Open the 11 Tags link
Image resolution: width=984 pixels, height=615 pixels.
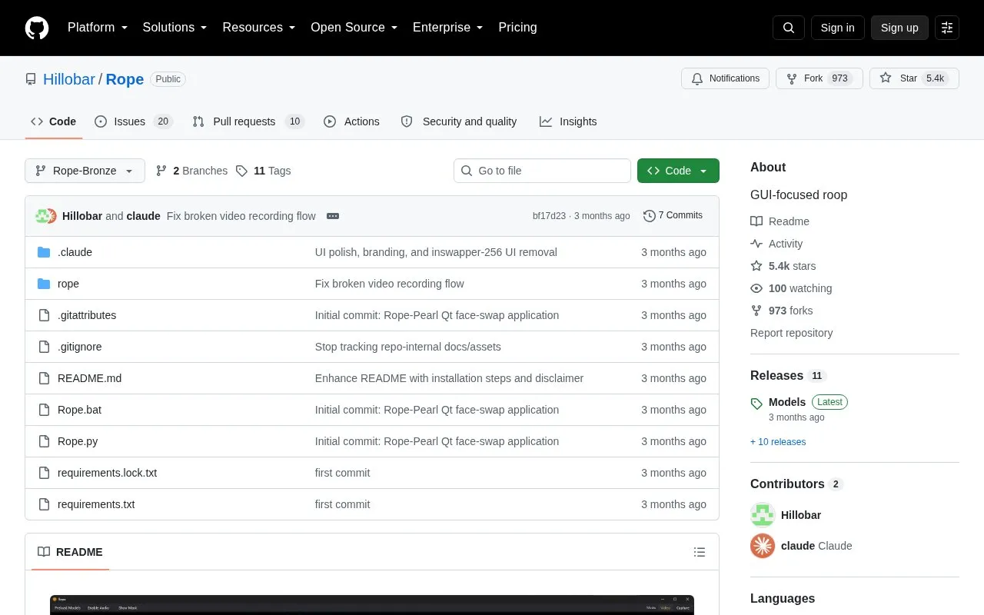pos(263,171)
